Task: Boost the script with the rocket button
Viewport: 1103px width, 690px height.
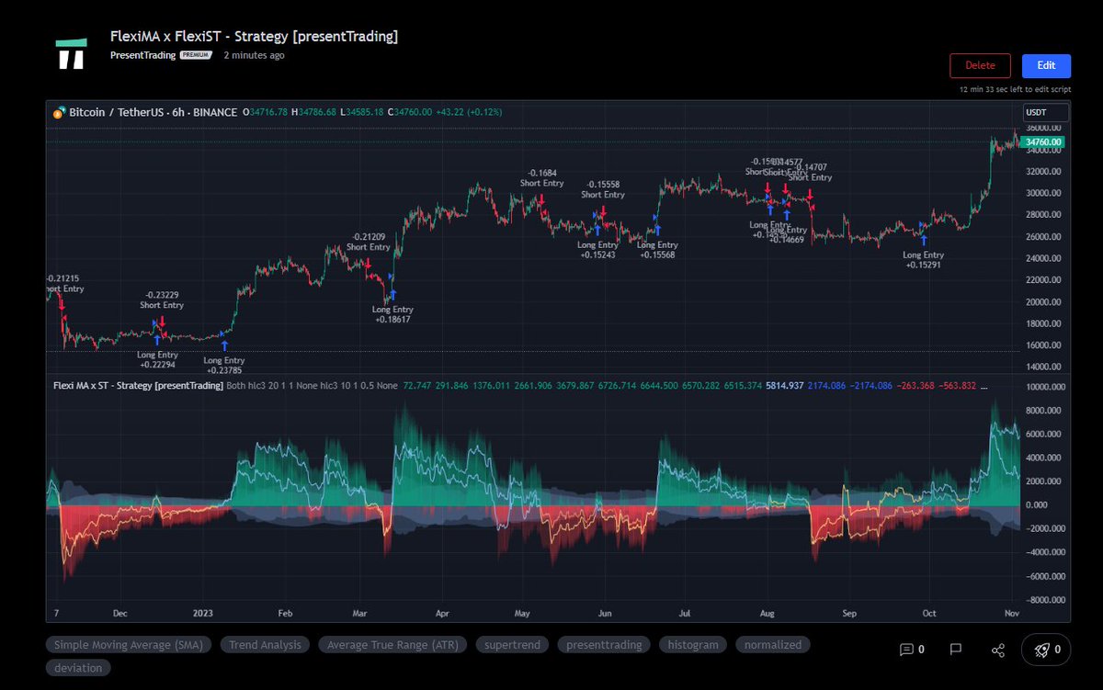Action: pyautogui.click(x=1046, y=650)
